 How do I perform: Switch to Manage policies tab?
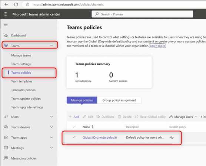pos(82,100)
